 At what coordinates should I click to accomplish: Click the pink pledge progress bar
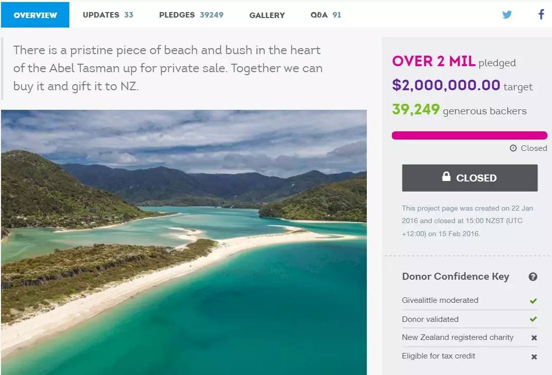(470, 135)
